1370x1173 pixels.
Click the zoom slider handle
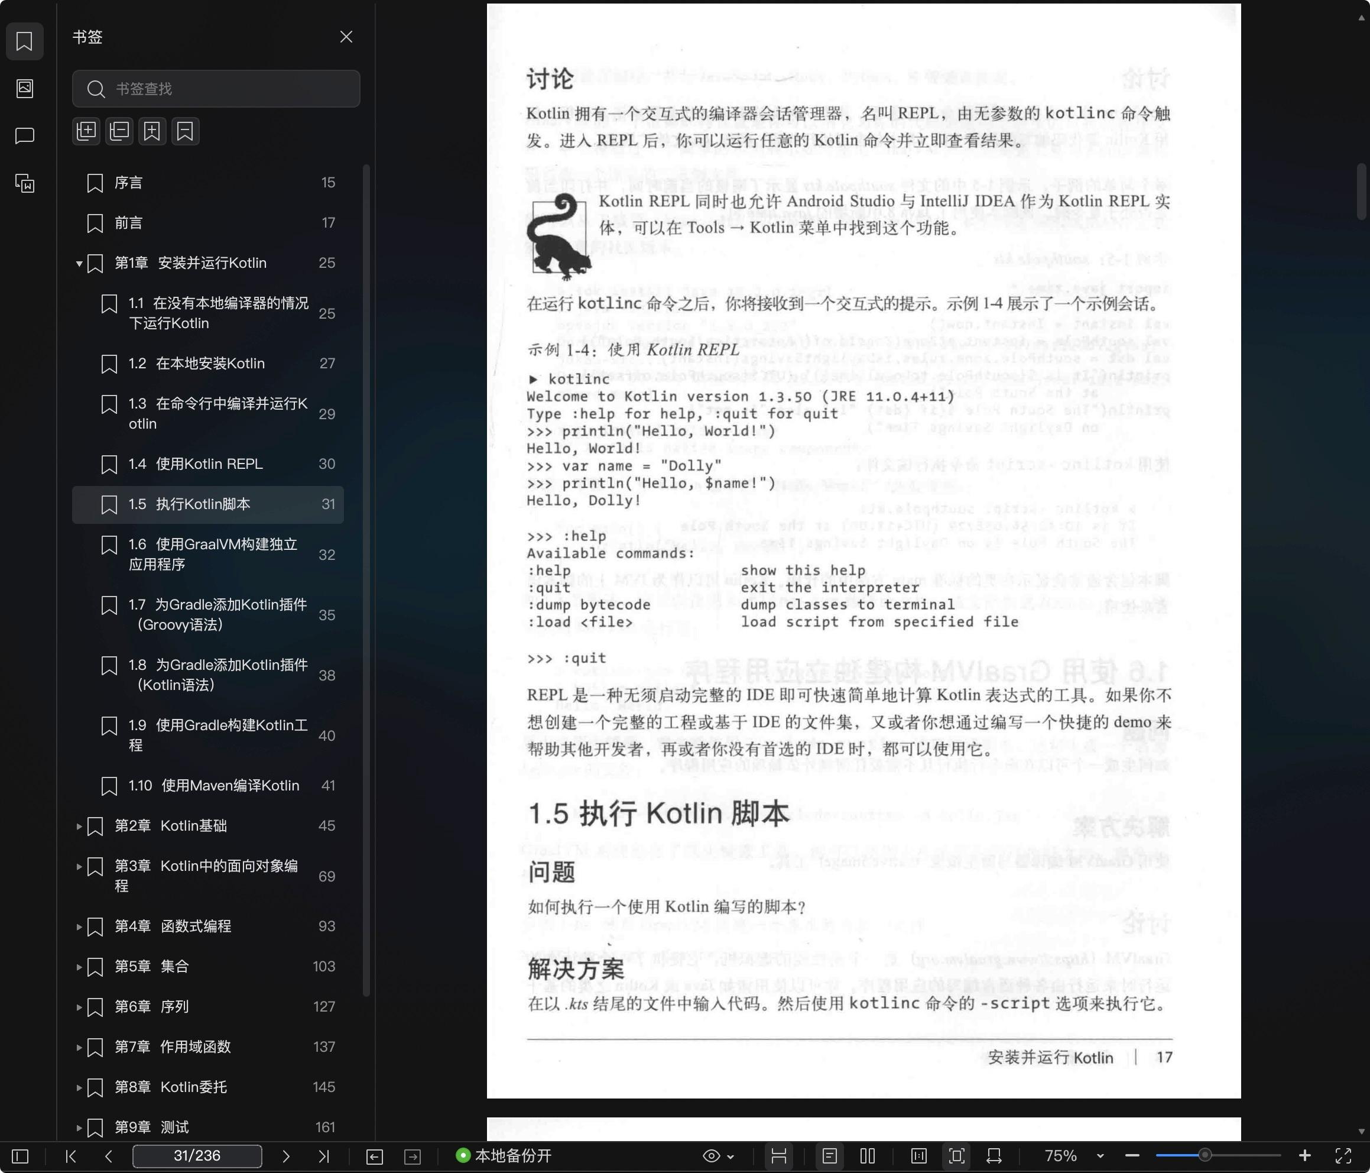pyautogui.click(x=1205, y=1156)
